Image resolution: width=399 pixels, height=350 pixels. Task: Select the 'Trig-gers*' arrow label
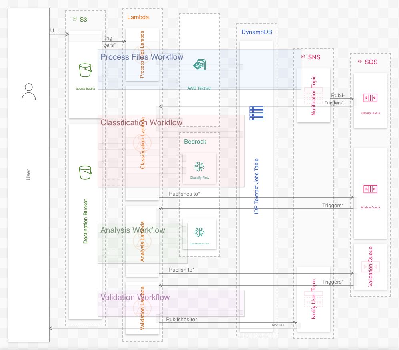click(x=109, y=41)
